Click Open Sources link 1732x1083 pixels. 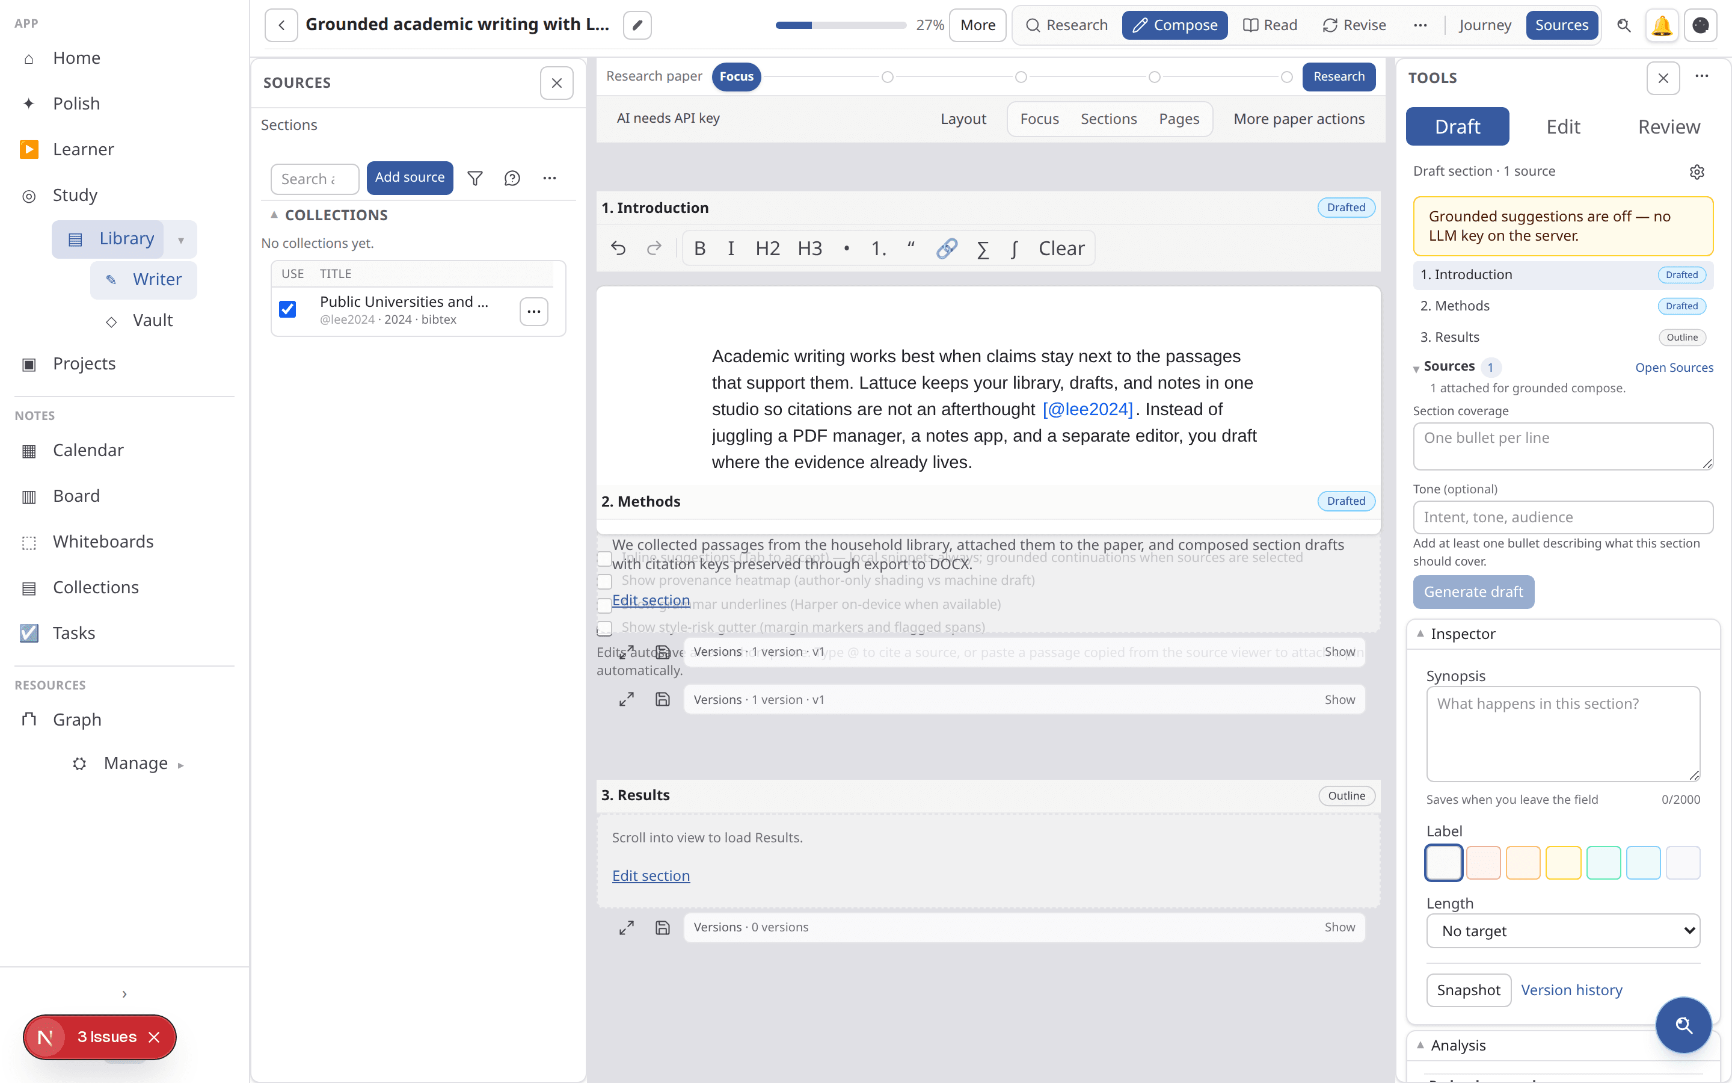point(1674,368)
